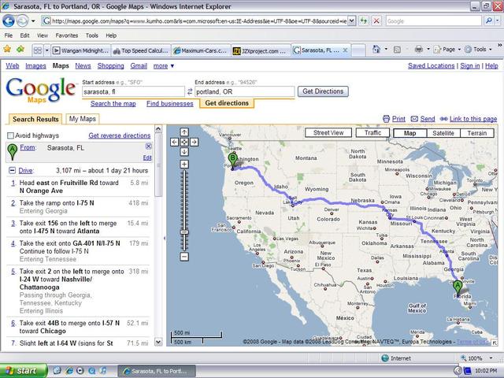Select the Map view type button

click(x=409, y=133)
